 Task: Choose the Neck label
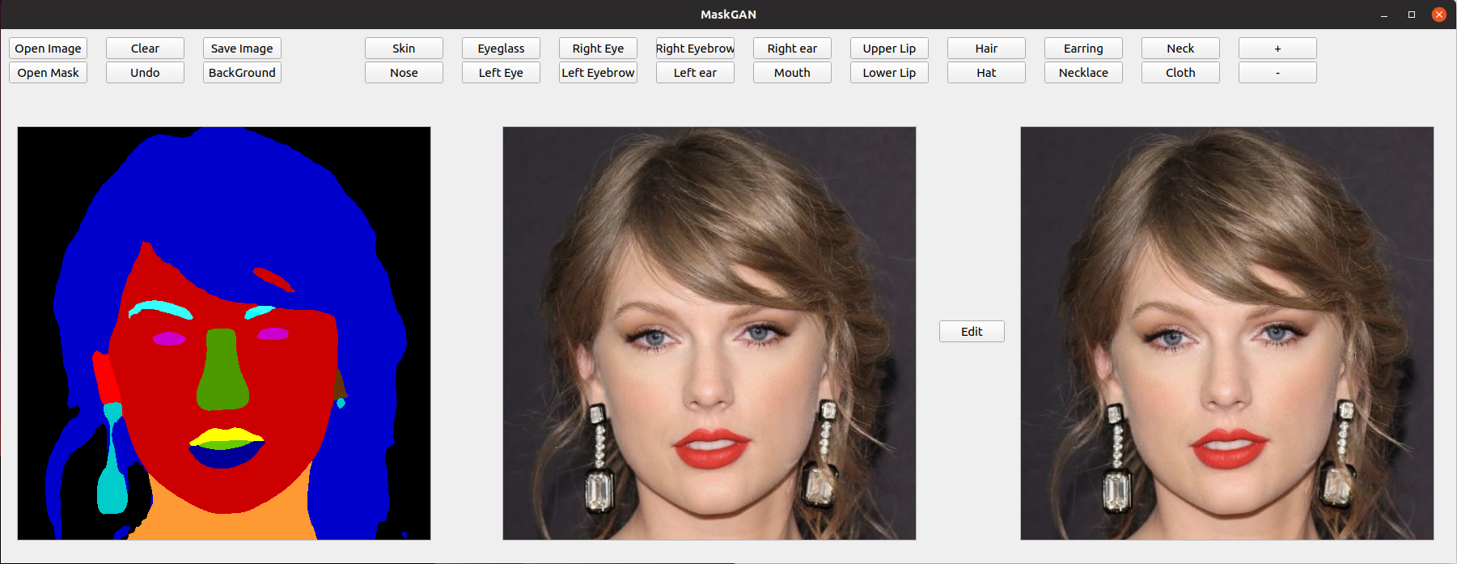(1180, 49)
